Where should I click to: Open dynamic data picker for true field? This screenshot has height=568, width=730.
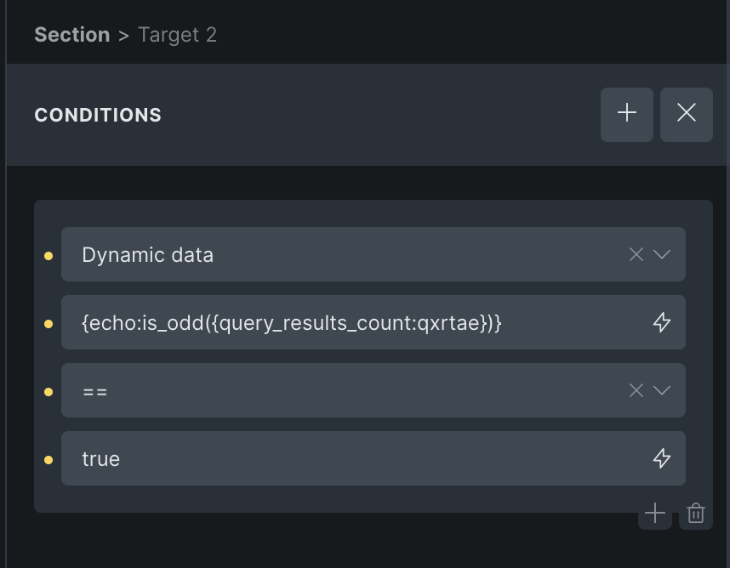pyautogui.click(x=661, y=458)
